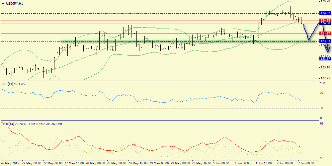Click the 123.10 price scale value
This screenshot has width=332, height=166.
click(x=325, y=67)
